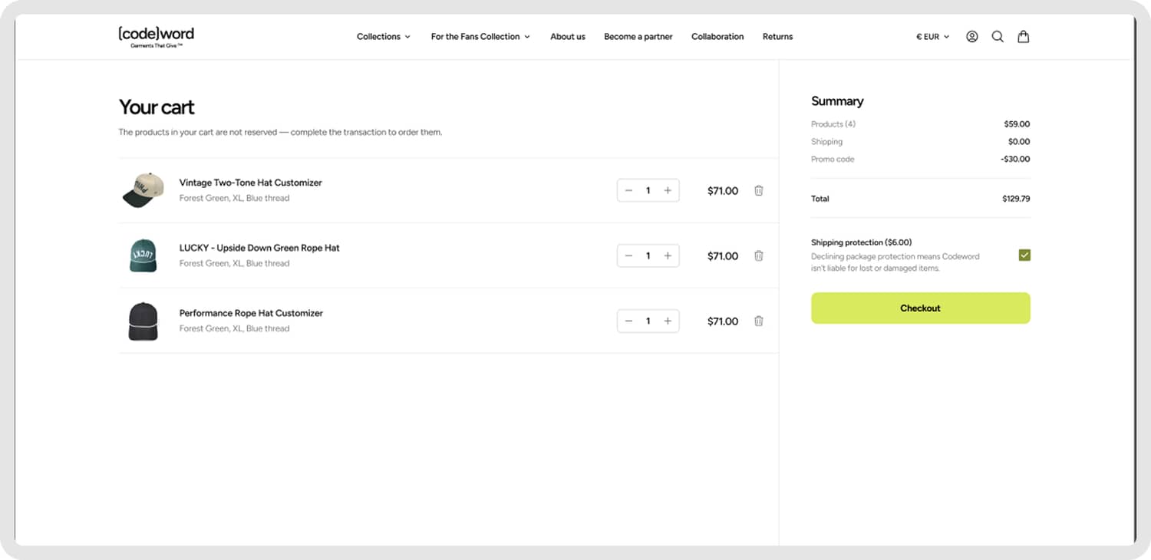Open Vintage Two-Tone Hat Customizer product link
Viewport: 1151px width, 560px height.
pyautogui.click(x=251, y=183)
